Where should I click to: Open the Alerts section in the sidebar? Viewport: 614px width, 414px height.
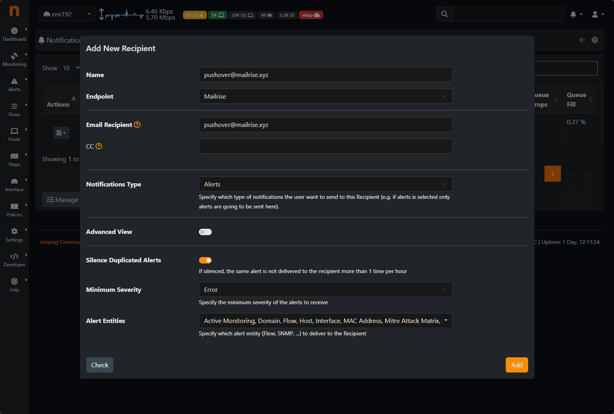14,84
